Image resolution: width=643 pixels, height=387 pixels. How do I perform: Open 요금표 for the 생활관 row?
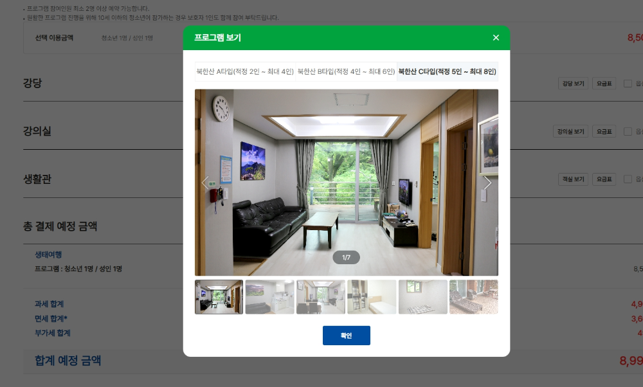pos(604,179)
